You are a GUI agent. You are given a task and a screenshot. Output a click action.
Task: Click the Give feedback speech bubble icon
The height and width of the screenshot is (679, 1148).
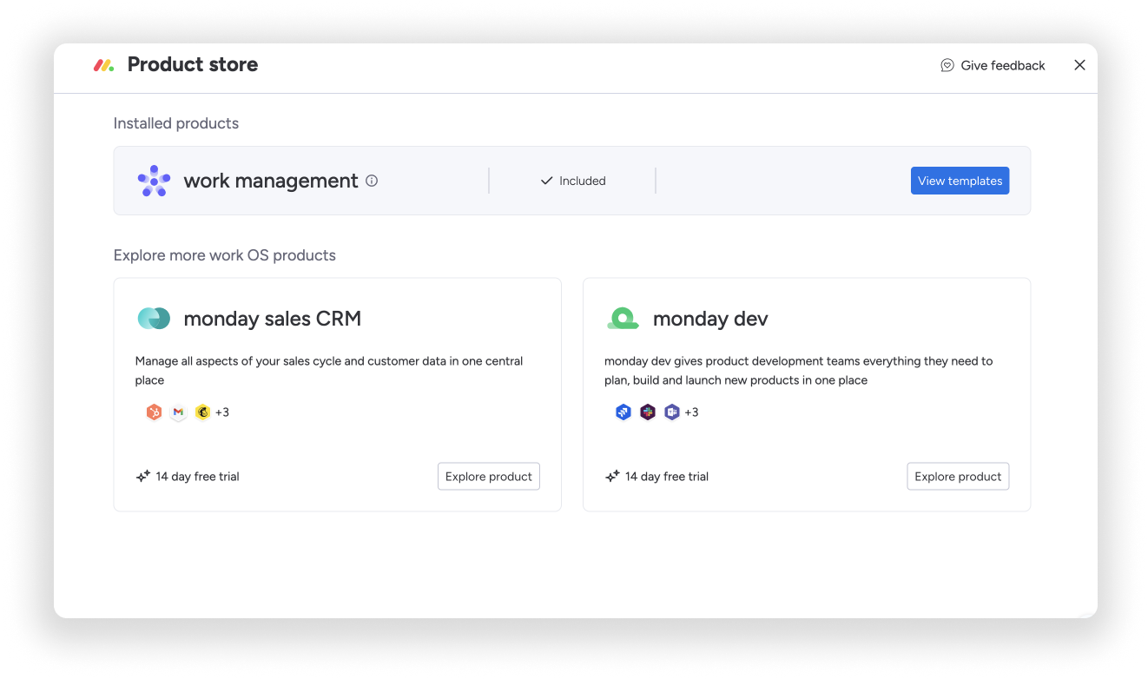(947, 66)
